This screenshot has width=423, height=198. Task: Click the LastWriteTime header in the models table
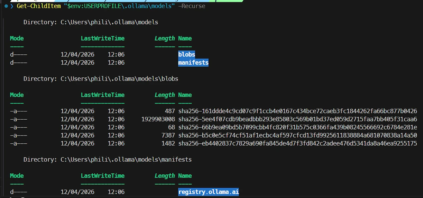[103, 38]
